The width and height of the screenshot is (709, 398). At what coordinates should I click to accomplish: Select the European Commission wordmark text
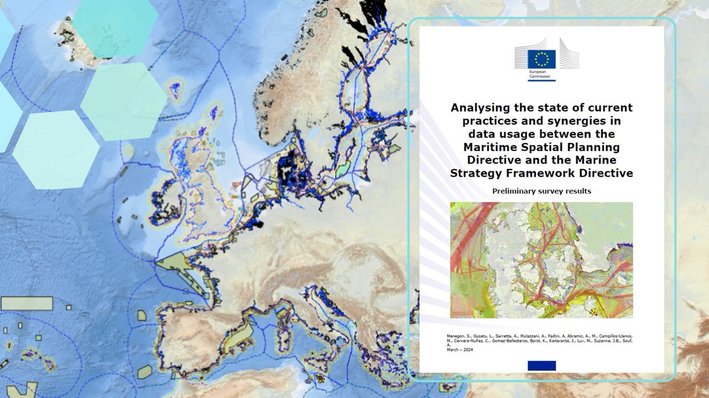point(539,74)
